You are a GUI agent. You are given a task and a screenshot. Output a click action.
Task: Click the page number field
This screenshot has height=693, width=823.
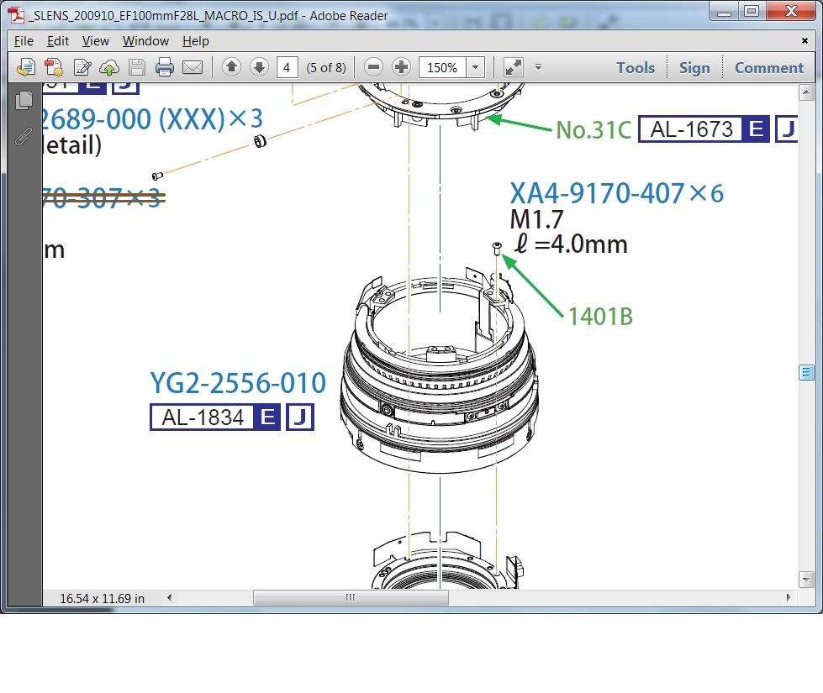(288, 67)
